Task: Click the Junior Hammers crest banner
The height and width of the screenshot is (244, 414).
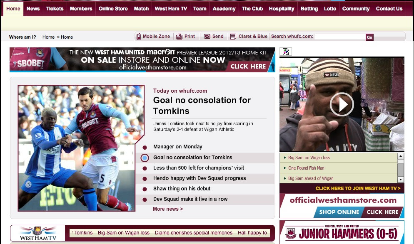Action: 342,232
